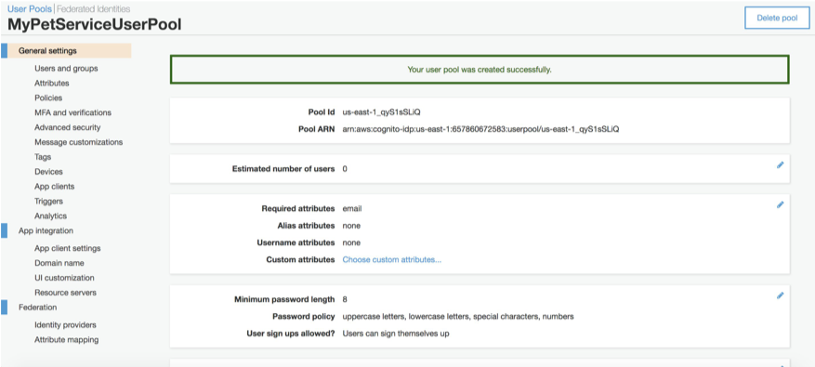Open Attributes settings page
Viewport: 815px width, 367px height.
coord(51,84)
